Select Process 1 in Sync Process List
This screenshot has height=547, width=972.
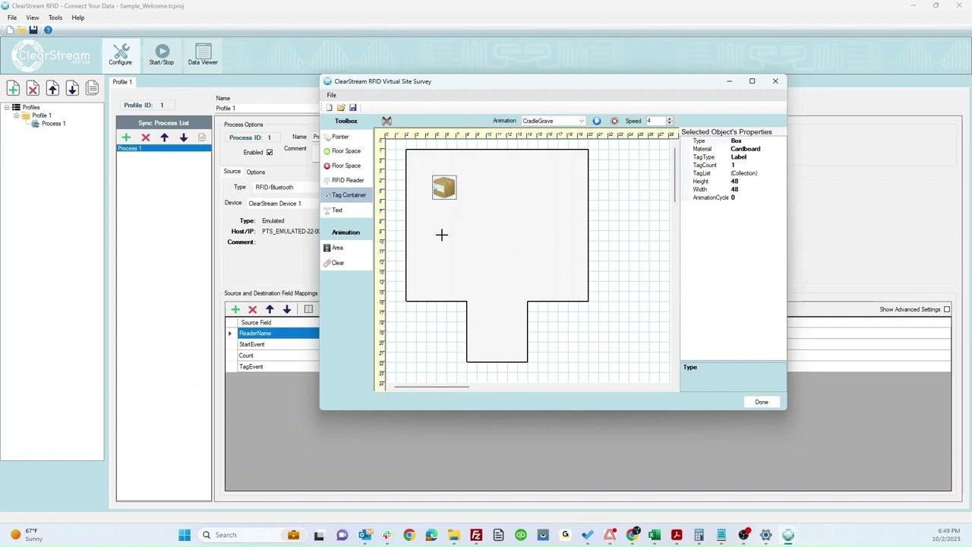point(163,148)
